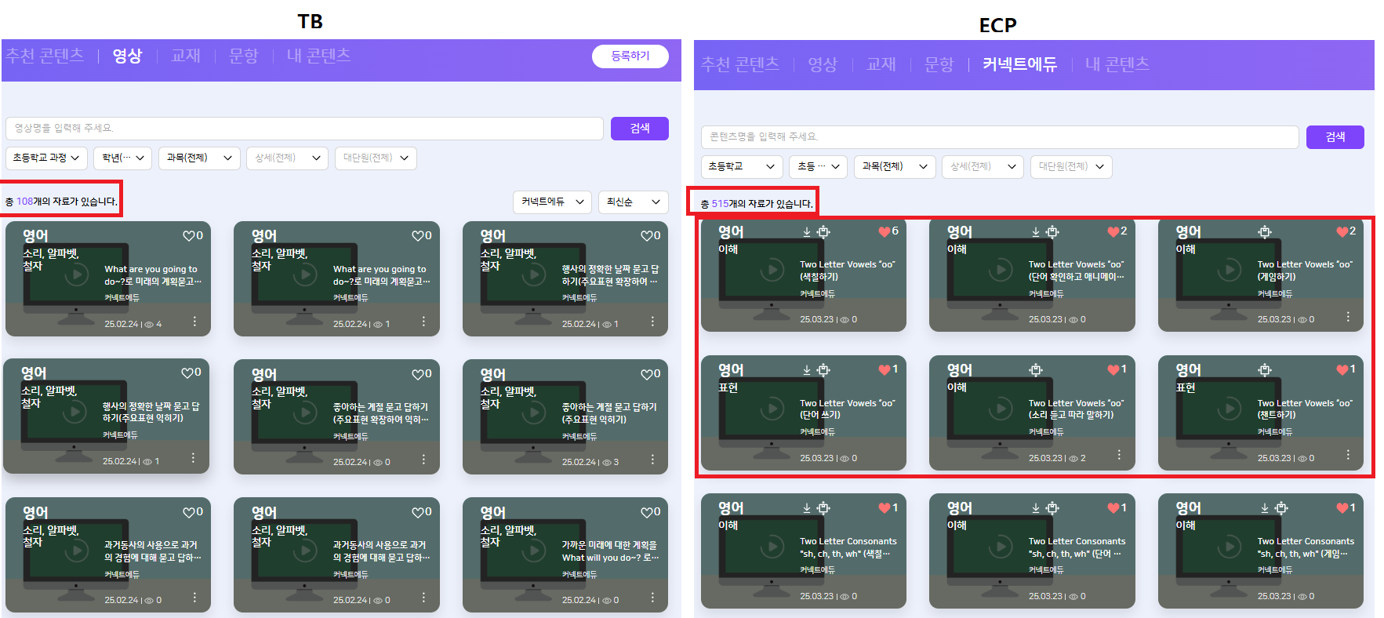Toggle the heart on the 챈트하기 card
The image size is (1384, 618).
pos(1342,369)
